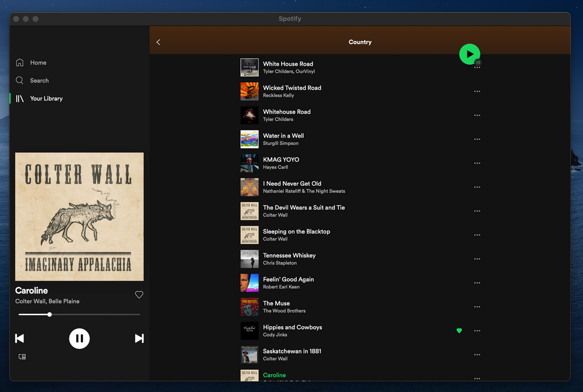Screen dimensions: 583x392
Task: Open more options for KMAG YOYO
Action: (477, 163)
